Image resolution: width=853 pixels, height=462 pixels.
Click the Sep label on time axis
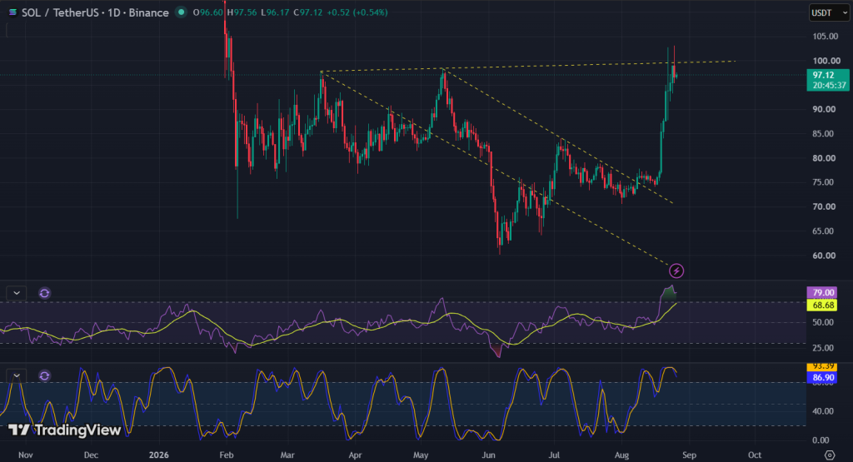click(x=689, y=455)
